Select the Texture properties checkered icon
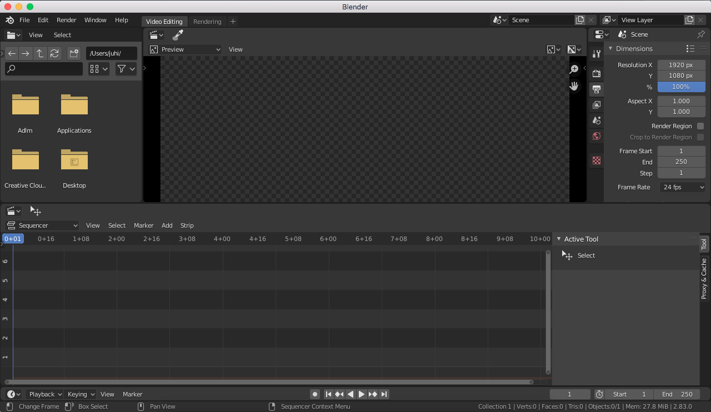 pos(596,160)
